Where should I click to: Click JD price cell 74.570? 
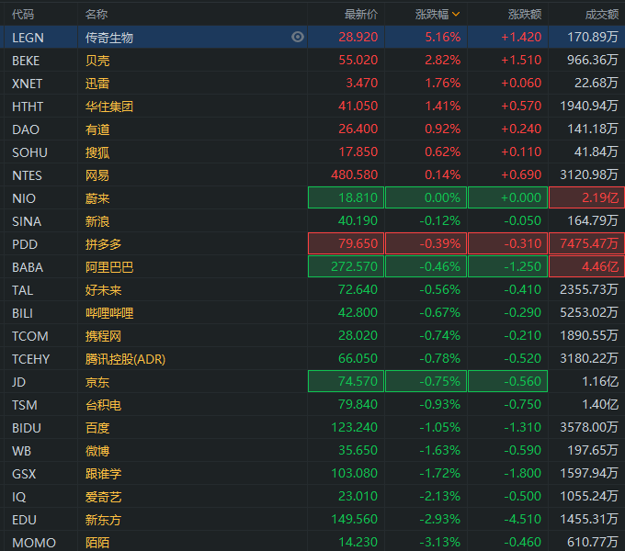(346, 381)
